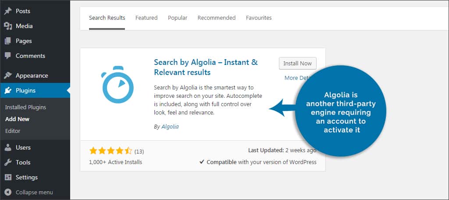Viewport: 449px width, 200px height.
Task: Open the Users menu
Action: pyautogui.click(x=23, y=147)
